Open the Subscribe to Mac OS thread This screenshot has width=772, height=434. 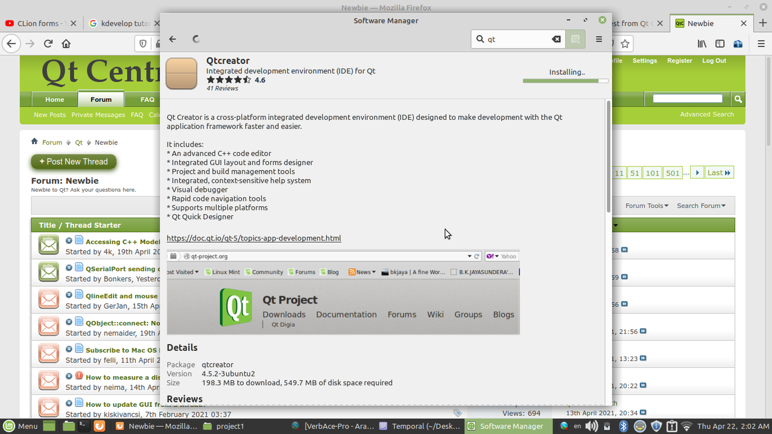pos(123,350)
